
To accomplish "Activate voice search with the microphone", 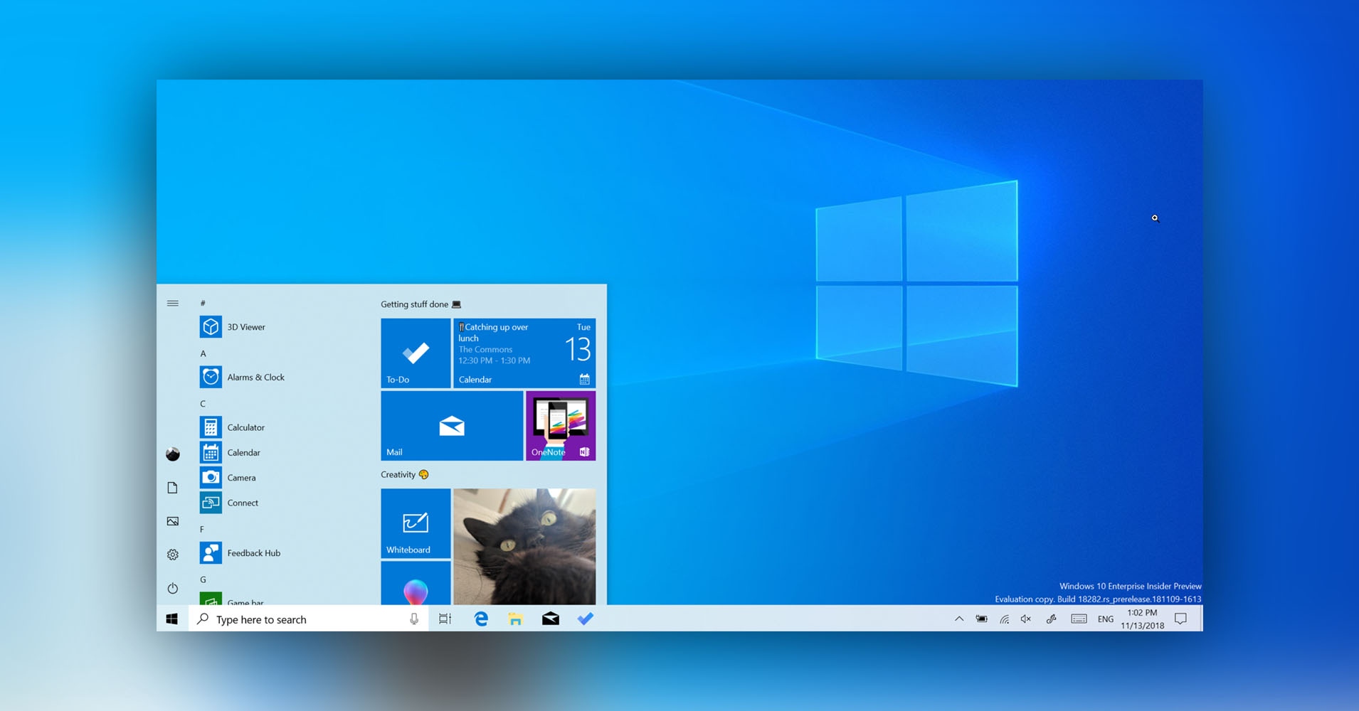I will click(415, 619).
